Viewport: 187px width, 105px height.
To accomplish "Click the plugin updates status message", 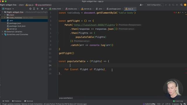I will [44, 104].
